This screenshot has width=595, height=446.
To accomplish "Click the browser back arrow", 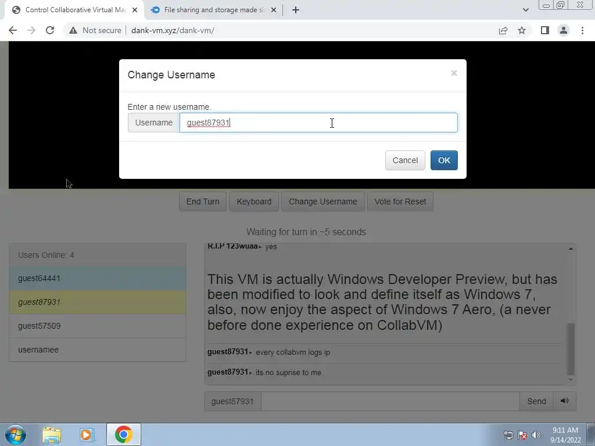I will pyautogui.click(x=13, y=30).
